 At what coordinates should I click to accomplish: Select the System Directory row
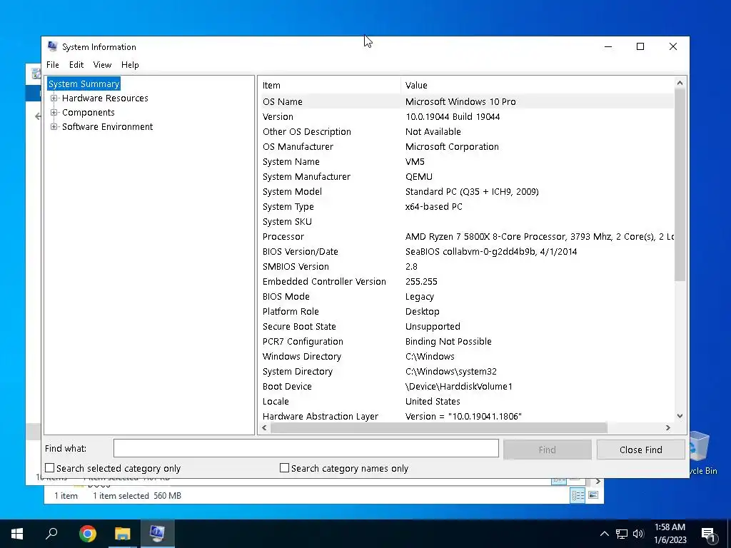click(466, 371)
